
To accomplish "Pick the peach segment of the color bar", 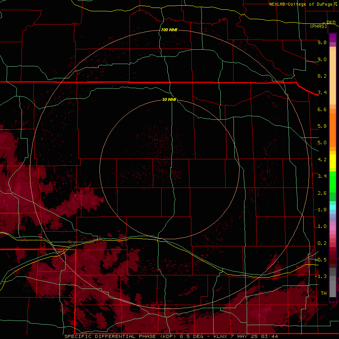I will tap(333, 77).
